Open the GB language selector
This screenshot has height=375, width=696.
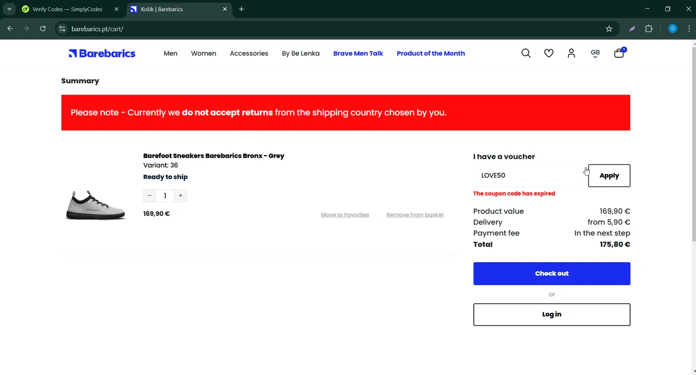click(x=595, y=53)
